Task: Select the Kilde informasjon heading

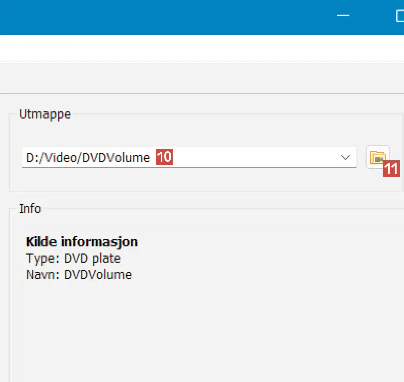Action: (81, 242)
